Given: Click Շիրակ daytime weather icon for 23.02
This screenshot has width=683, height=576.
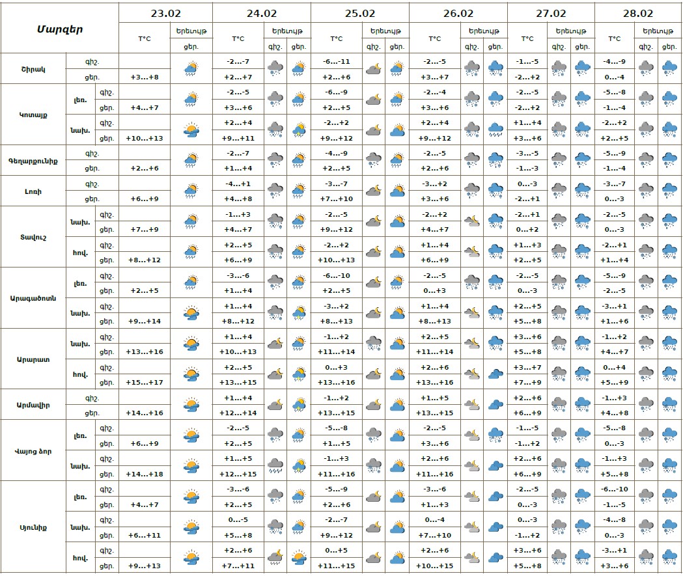Looking at the screenshot, I should (x=191, y=68).
